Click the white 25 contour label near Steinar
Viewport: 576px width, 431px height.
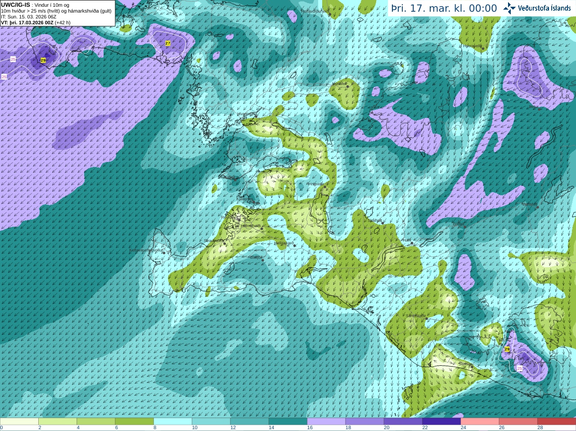520,368
